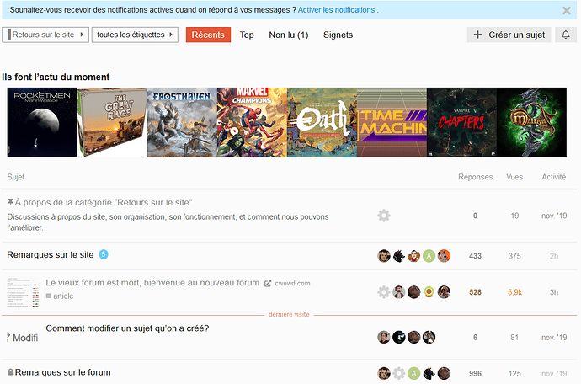Click the Modifi image beside Comment modifier topic

pyautogui.click(x=23, y=338)
